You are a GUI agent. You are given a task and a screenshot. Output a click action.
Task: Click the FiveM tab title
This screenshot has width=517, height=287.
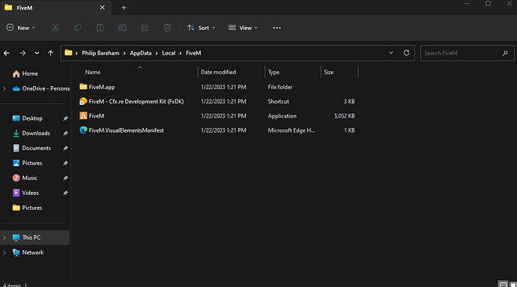coord(25,7)
